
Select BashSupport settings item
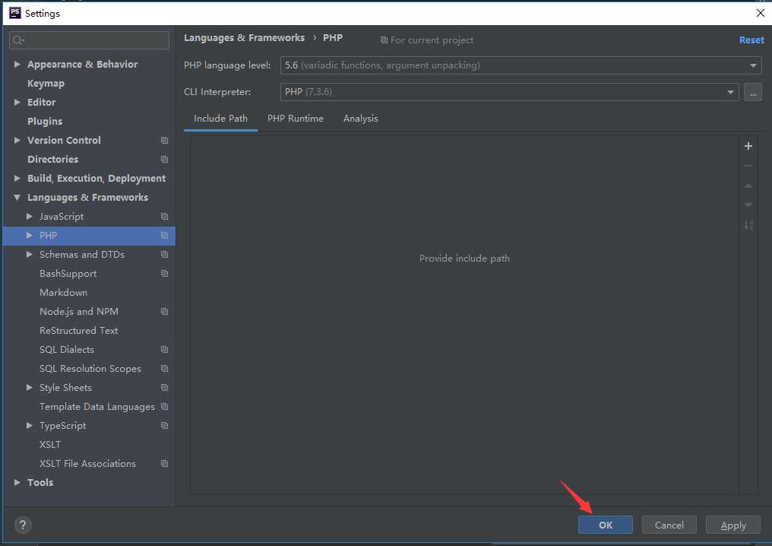tap(68, 274)
